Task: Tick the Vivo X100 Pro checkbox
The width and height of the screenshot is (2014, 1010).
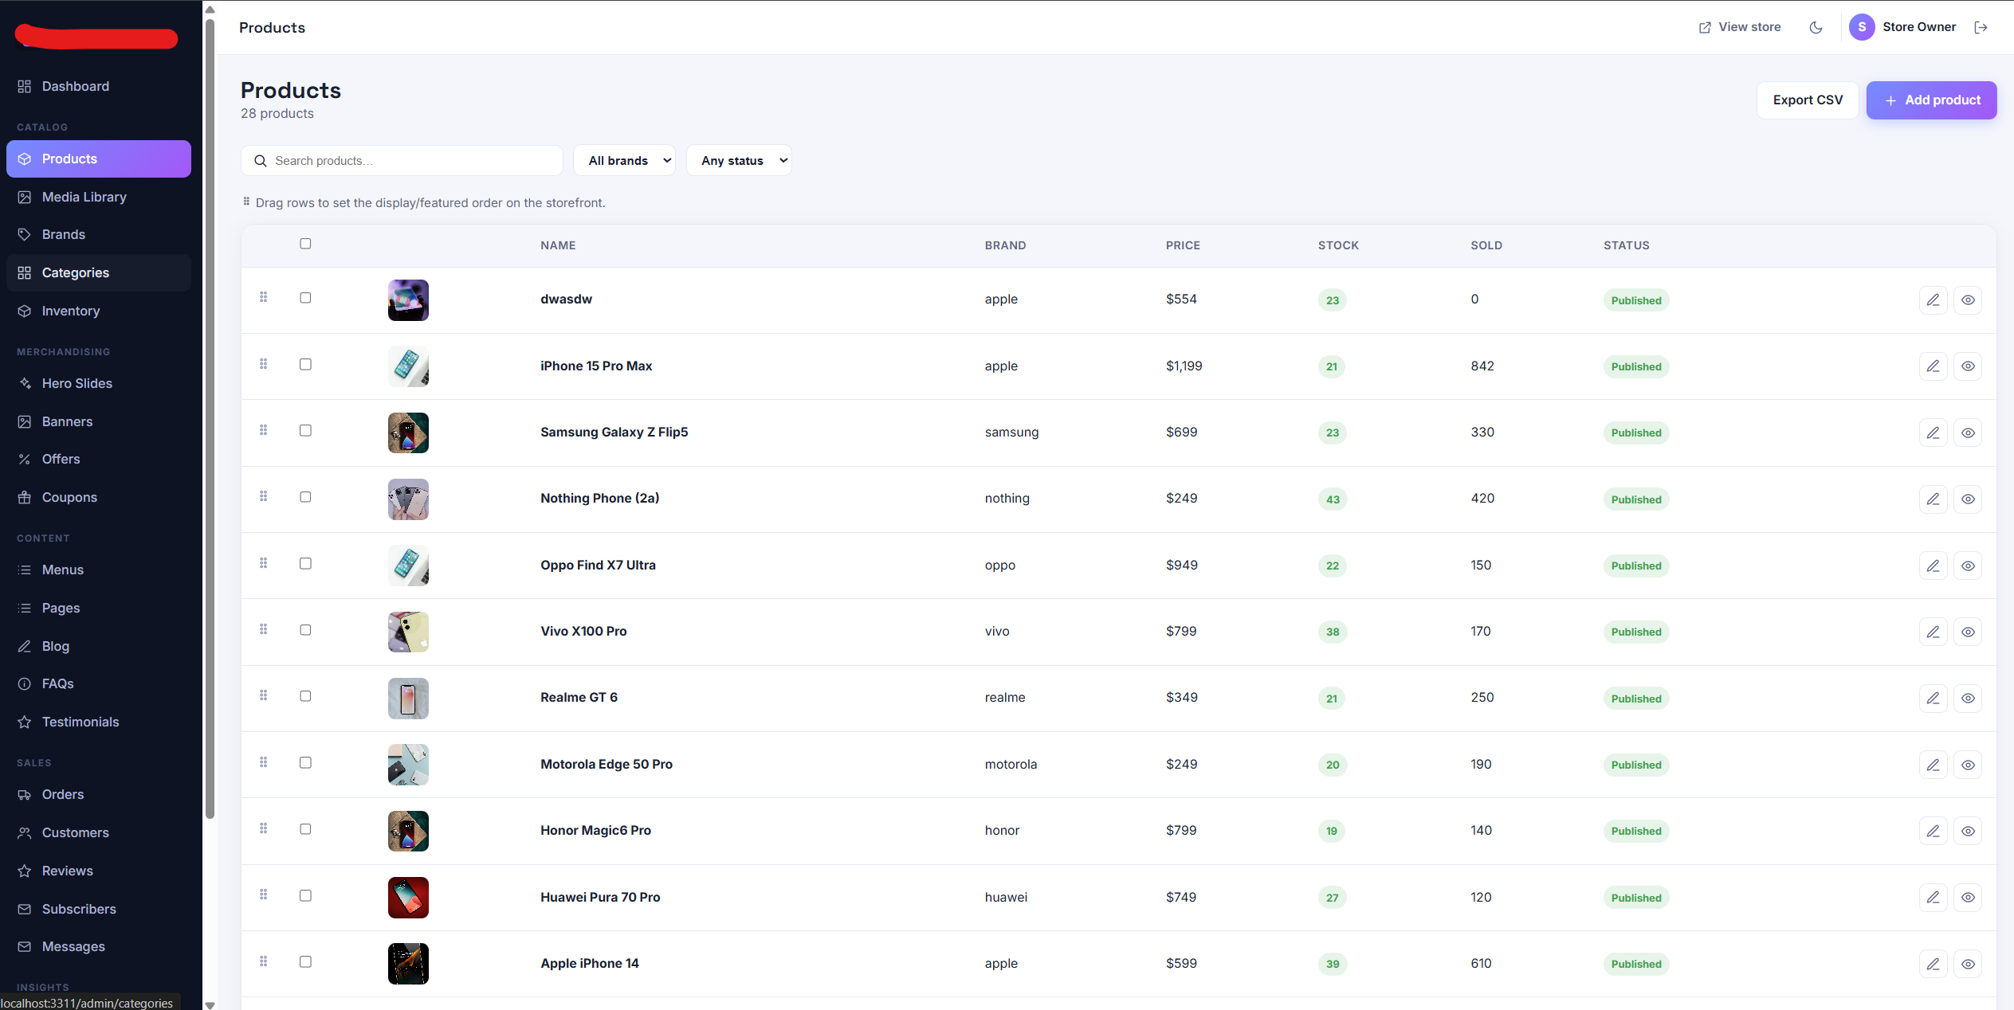Action: [x=305, y=630]
